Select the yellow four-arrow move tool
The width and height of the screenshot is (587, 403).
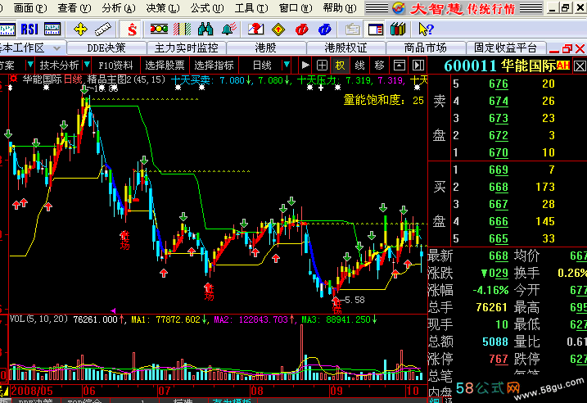click(x=80, y=29)
